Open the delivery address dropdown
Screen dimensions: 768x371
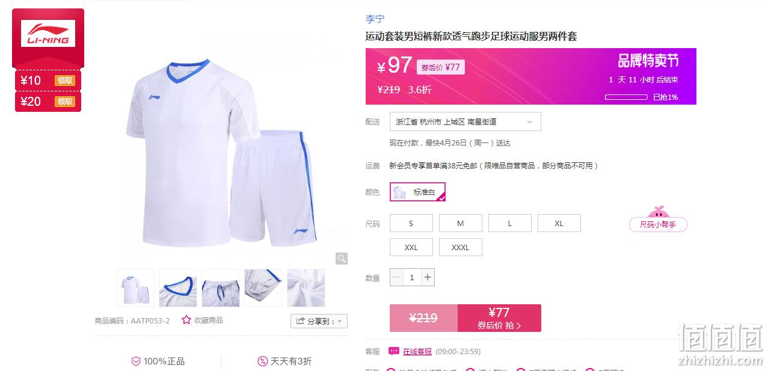465,121
